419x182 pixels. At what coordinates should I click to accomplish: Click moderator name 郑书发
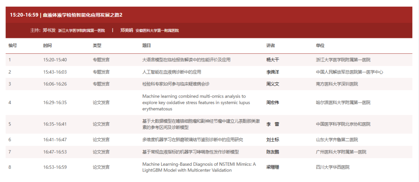[x=49, y=31]
